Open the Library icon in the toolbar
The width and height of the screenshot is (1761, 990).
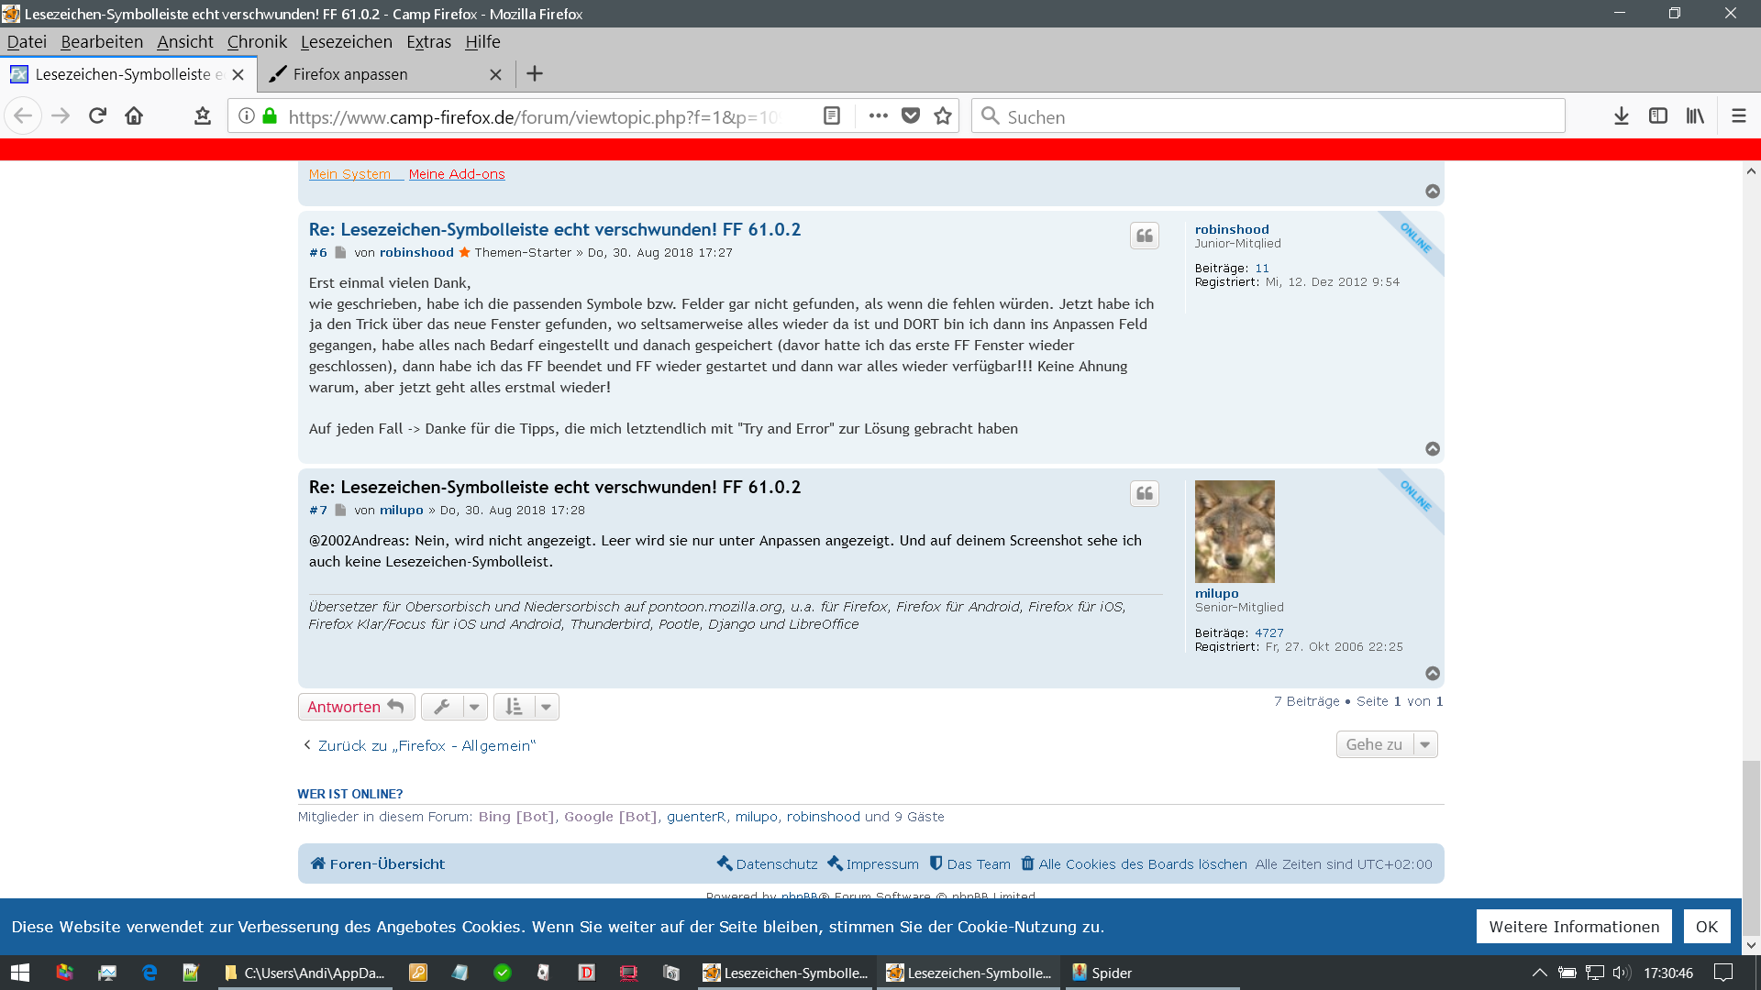(1694, 116)
